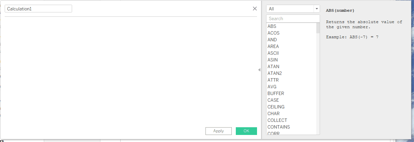Screen dimensions: 414x142
Task: Choose AVG from function list
Action: click(272, 87)
